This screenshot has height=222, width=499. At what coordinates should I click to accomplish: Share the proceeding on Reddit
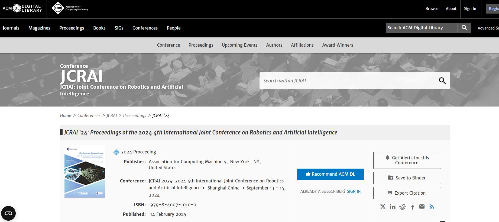(403, 207)
